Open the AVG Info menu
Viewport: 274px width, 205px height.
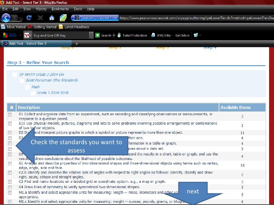click(x=161, y=35)
